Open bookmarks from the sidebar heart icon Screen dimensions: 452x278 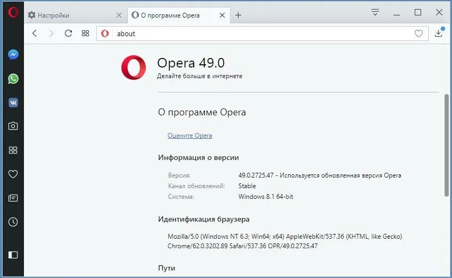pos(13,174)
